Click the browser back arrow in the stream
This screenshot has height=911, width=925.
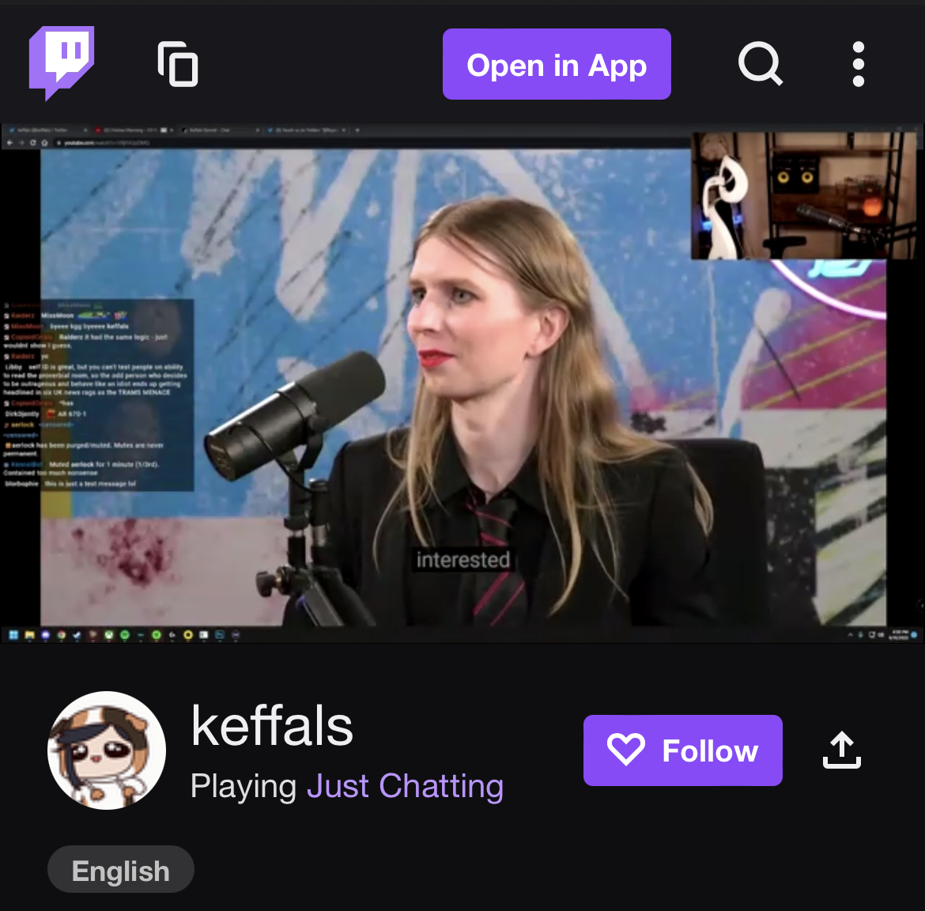tap(9, 143)
